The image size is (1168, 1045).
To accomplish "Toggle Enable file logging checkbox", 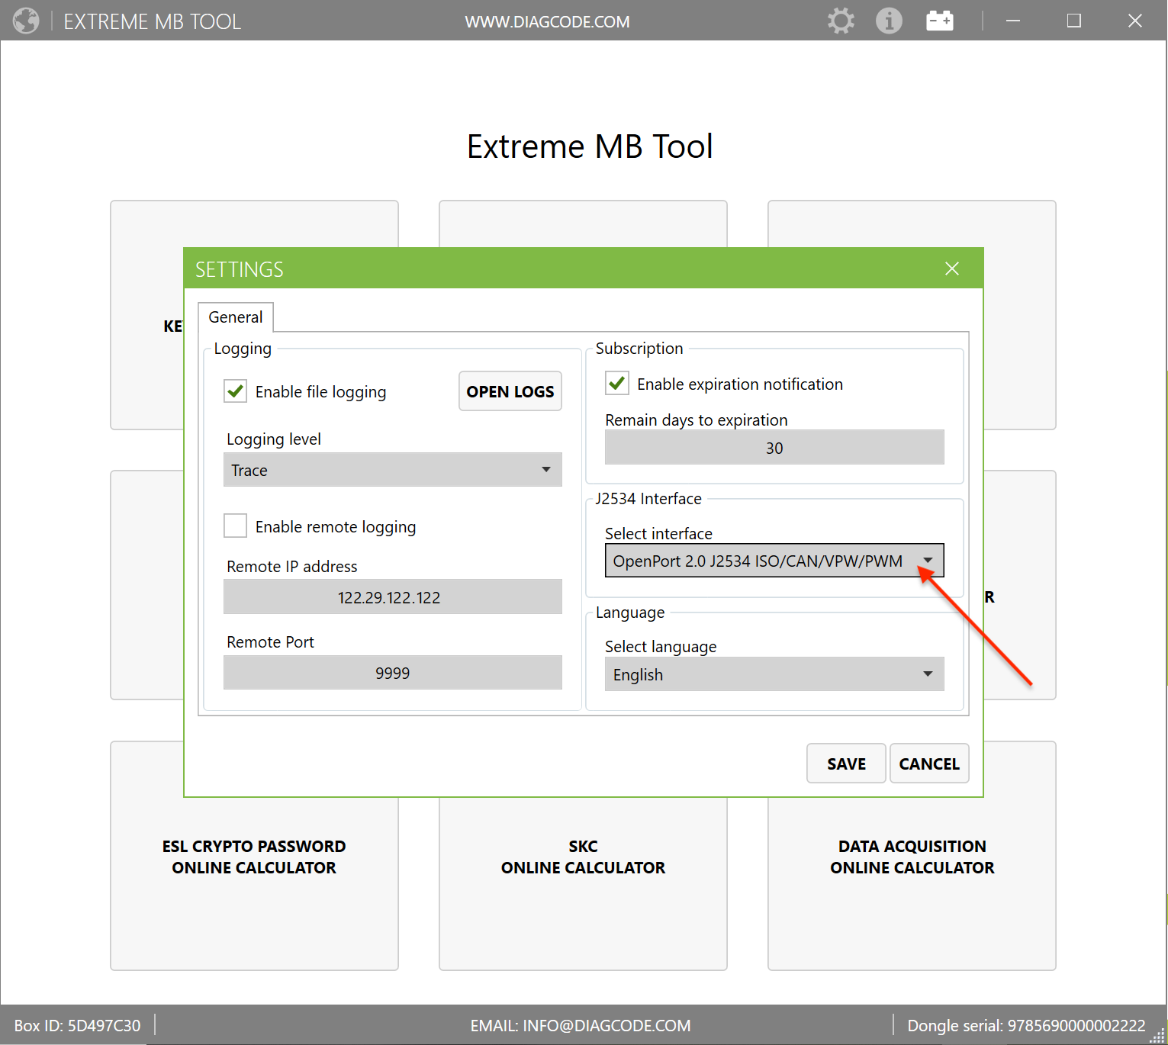I will [235, 391].
